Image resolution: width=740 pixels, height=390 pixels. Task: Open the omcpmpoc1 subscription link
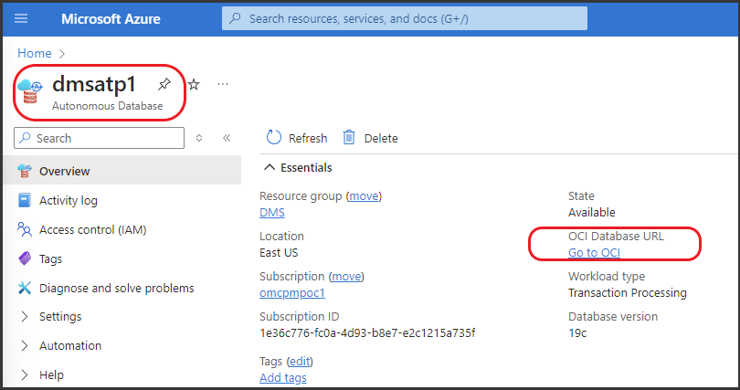coord(292,293)
